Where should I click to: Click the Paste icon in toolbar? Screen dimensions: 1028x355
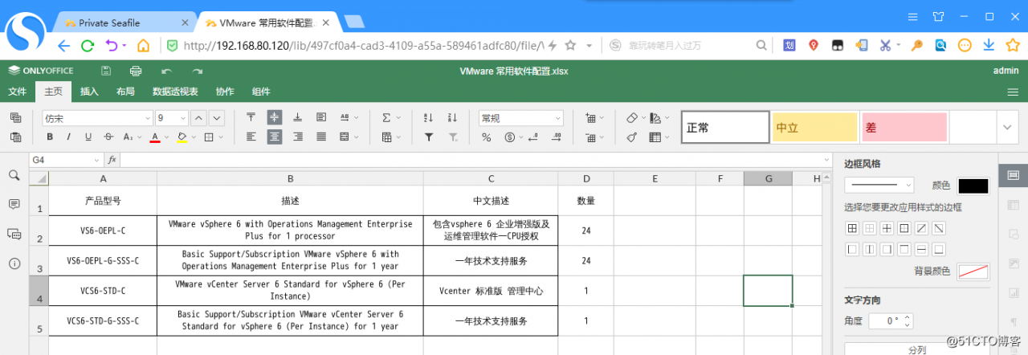(x=15, y=137)
